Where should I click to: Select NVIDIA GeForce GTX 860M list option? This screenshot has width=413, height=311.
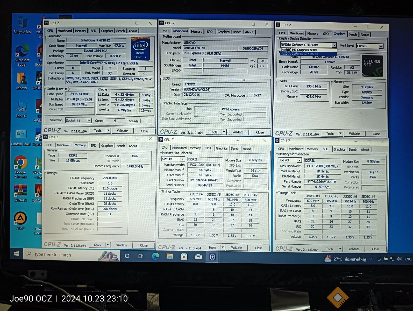tap(308, 54)
